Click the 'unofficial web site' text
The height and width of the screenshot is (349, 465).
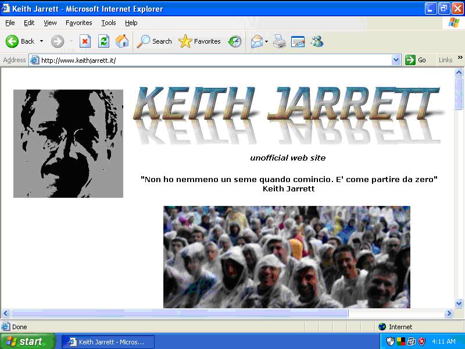[x=288, y=158]
